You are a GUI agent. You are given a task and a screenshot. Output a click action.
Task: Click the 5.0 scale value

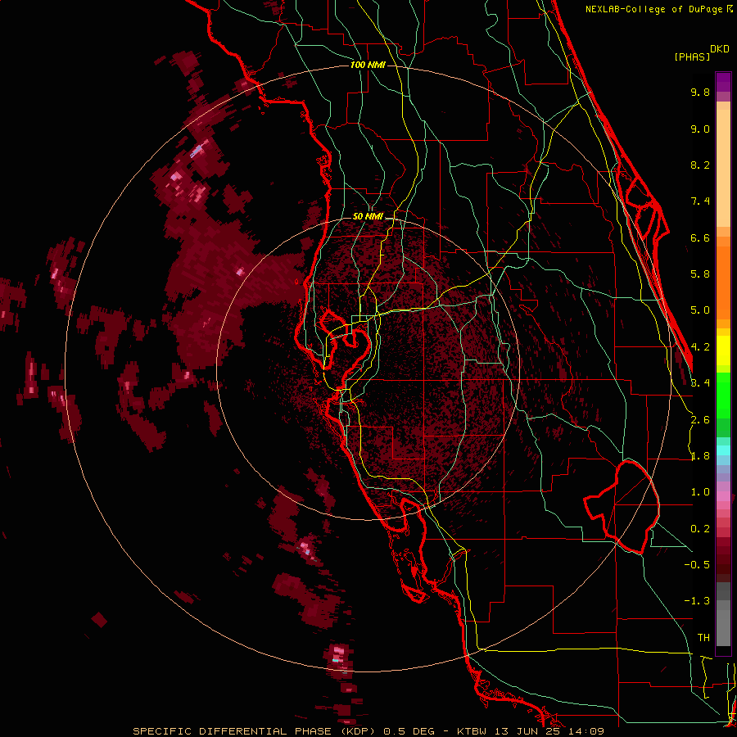click(700, 310)
